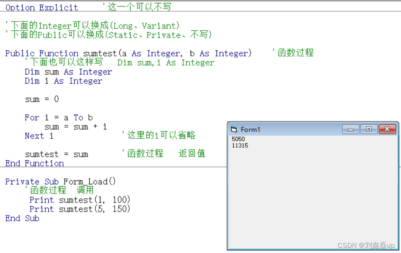The image size is (401, 253).
Task: Close the Form1 window
Action: 387,129
